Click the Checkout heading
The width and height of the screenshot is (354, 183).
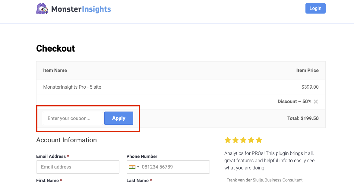(x=55, y=48)
